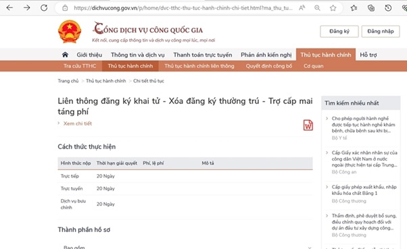The width and height of the screenshot is (407, 249).
Task: Click 'Bộ Công an' agency label
Action: coord(344,172)
